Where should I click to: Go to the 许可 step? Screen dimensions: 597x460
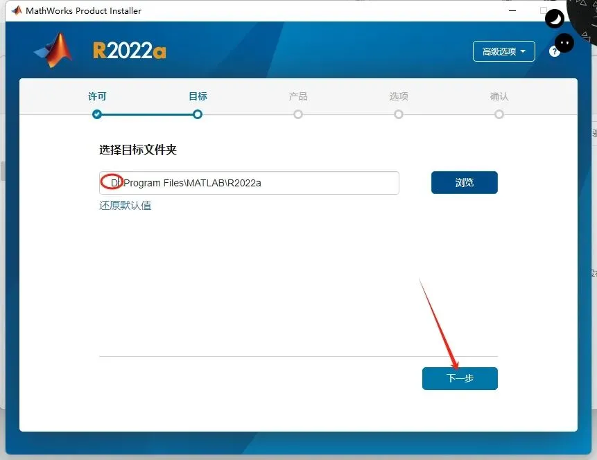click(x=97, y=96)
